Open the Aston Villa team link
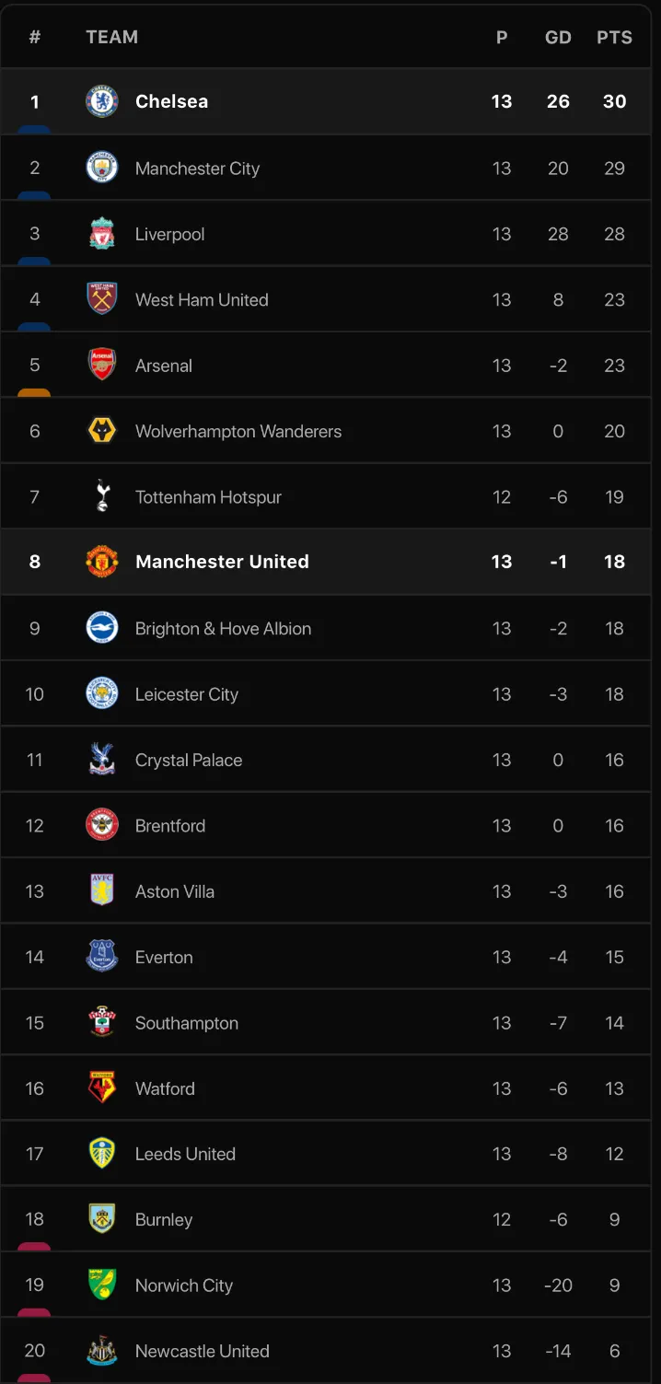The width and height of the screenshot is (661, 1384). 175,891
